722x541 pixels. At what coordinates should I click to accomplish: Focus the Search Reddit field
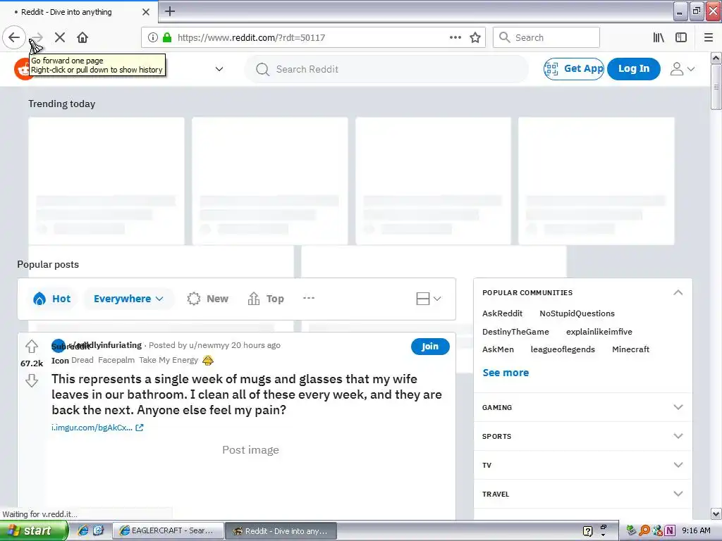click(387, 69)
